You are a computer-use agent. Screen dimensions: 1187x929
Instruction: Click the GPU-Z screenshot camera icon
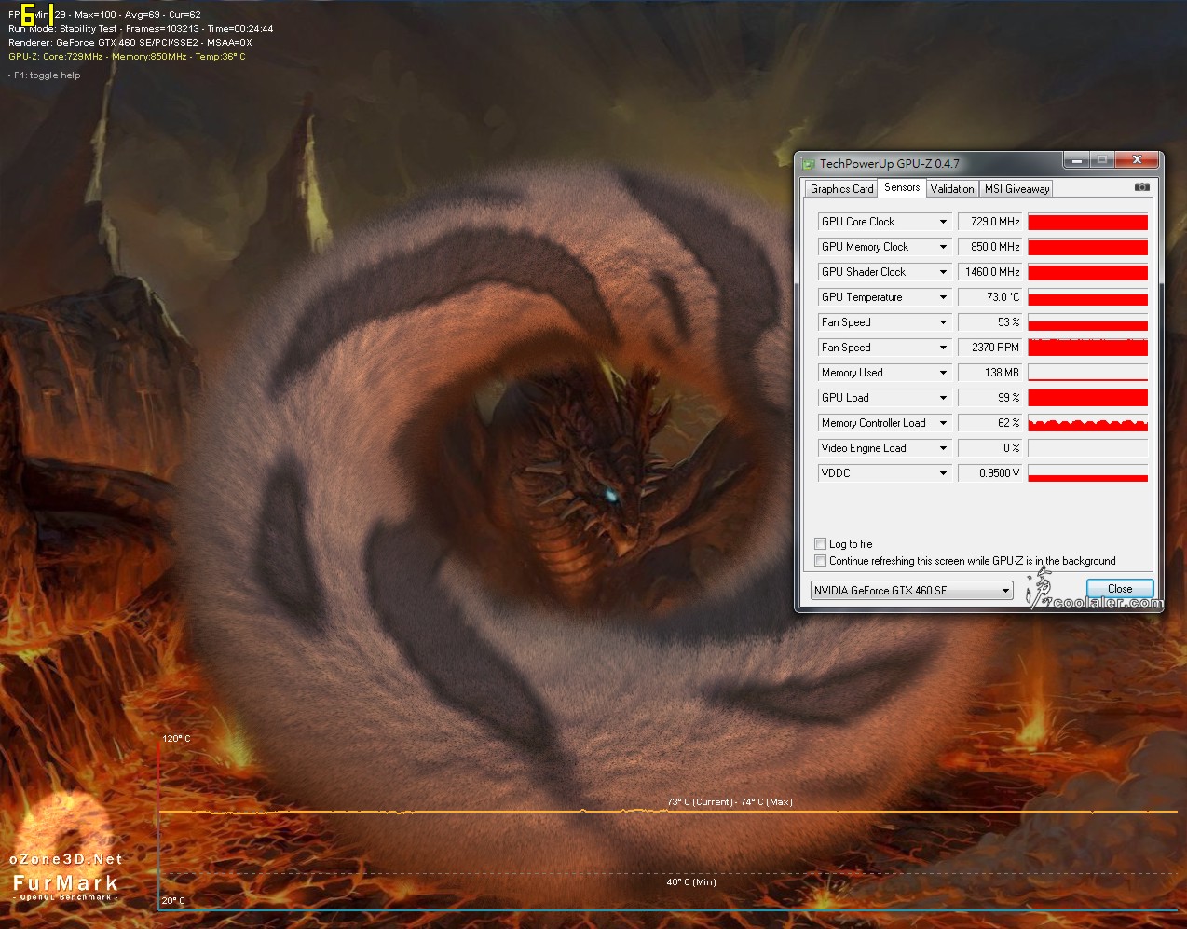pos(1141,187)
